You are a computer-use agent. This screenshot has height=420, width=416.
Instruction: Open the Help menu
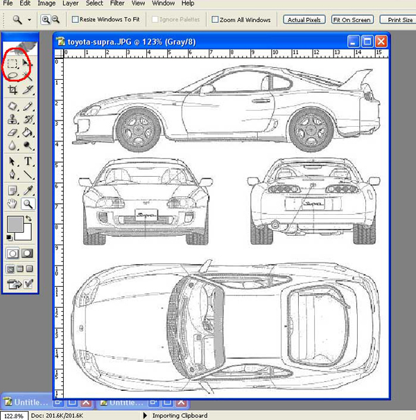tap(188, 3)
